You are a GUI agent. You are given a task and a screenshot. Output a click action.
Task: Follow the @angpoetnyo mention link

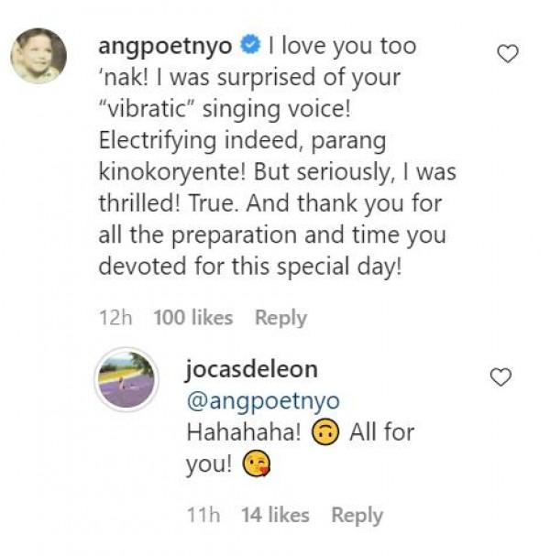(x=263, y=401)
